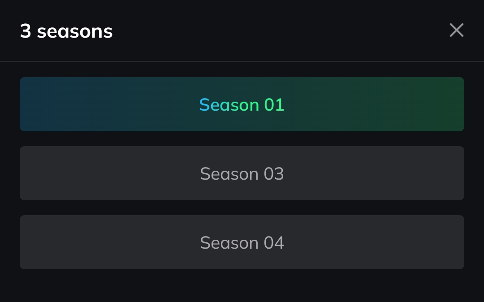Screen dimensions: 484x302
Task: Exit the season selection overlay
Action: point(456,30)
